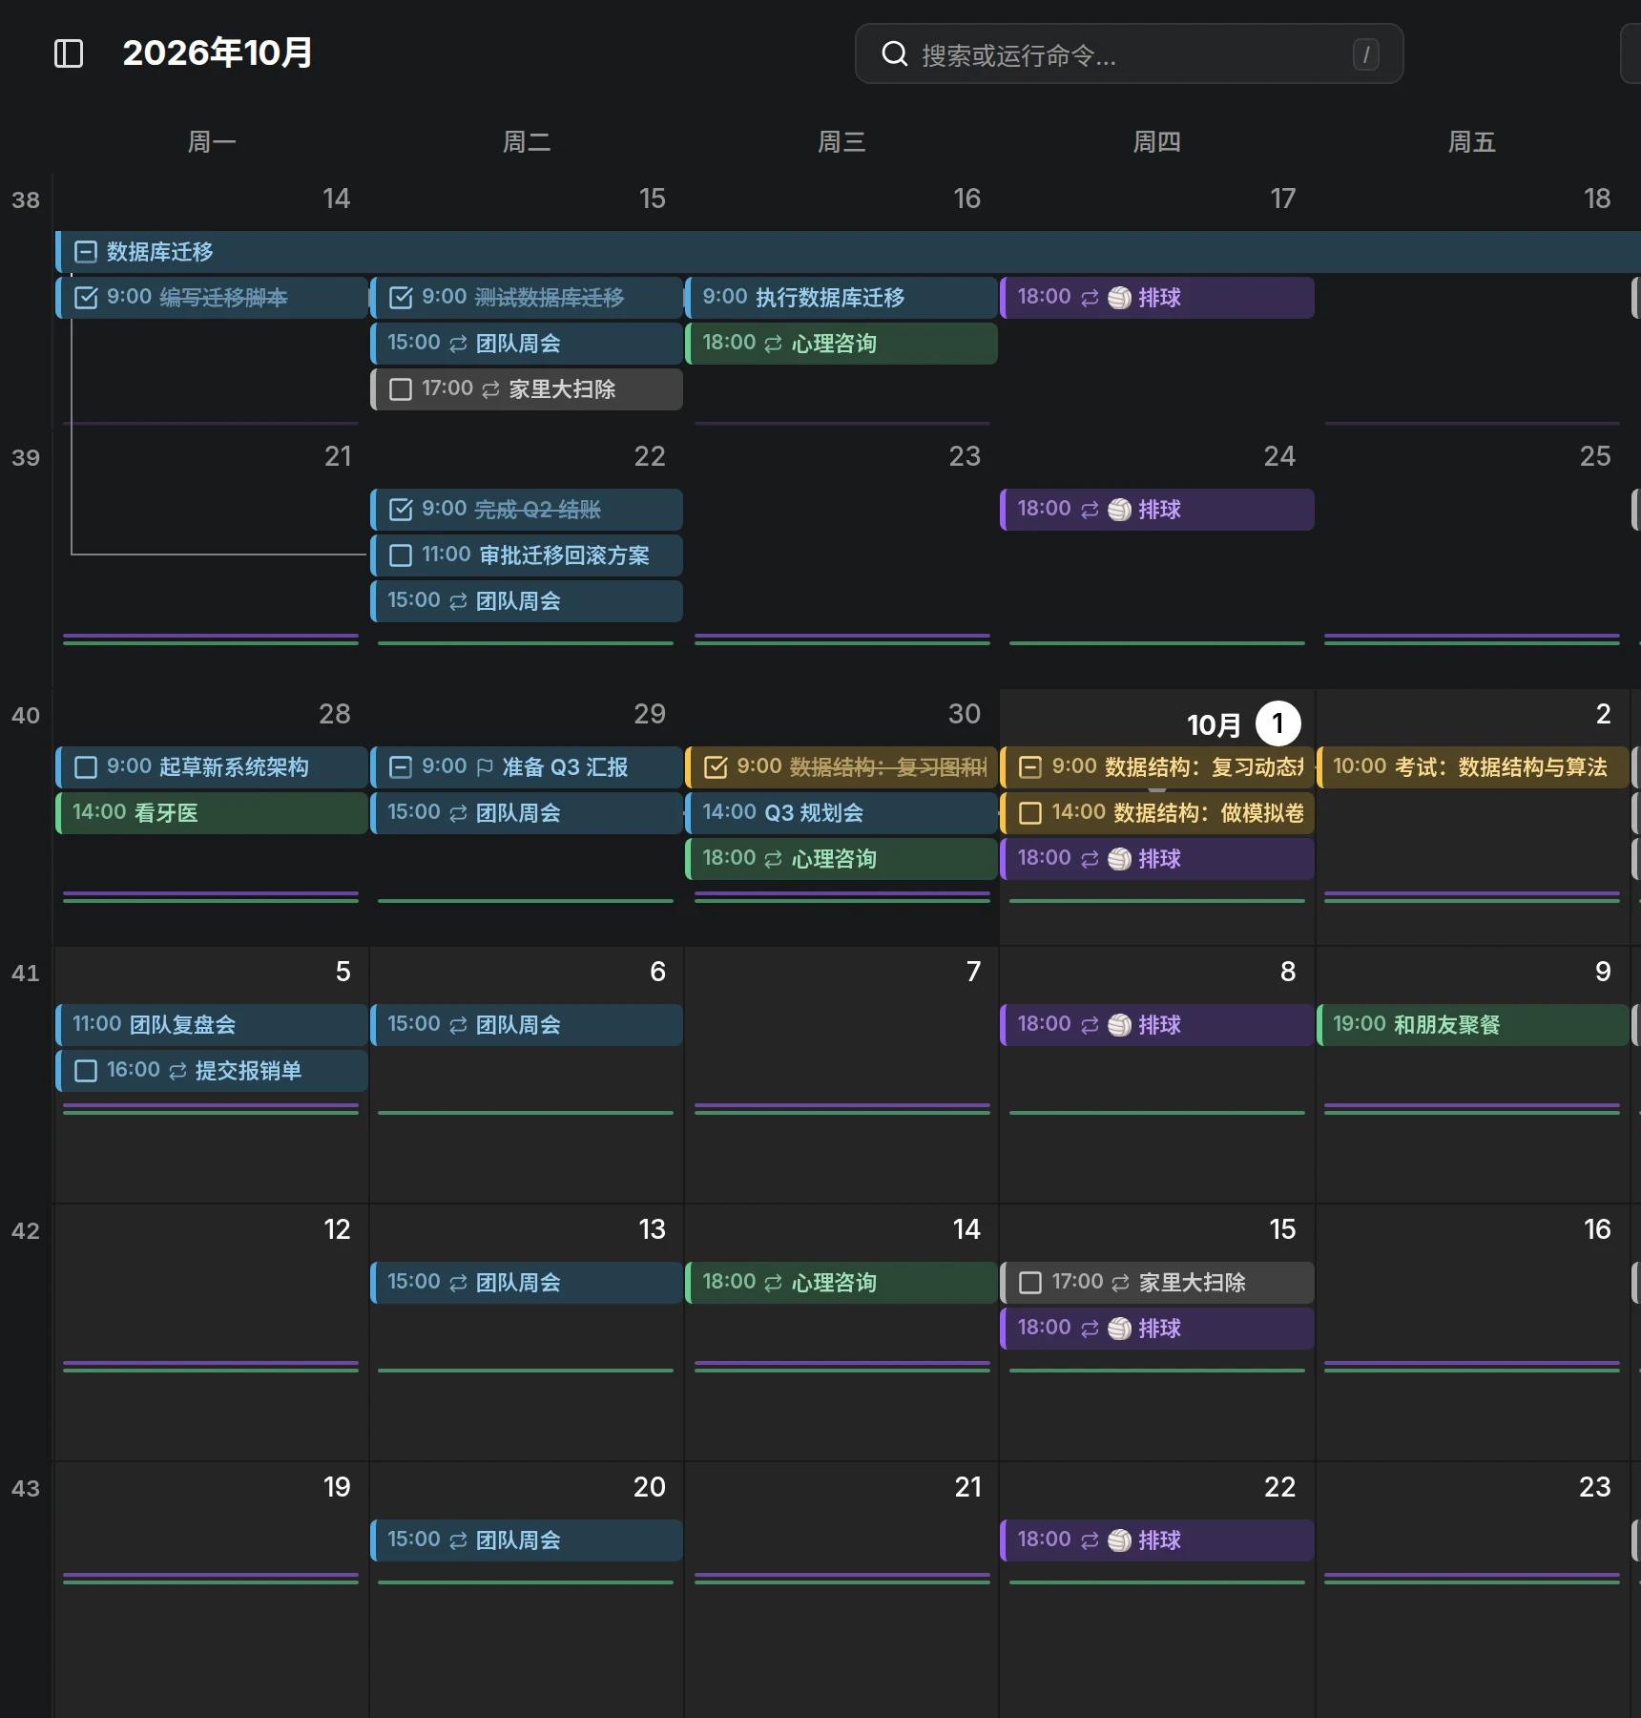The width and height of the screenshot is (1641, 1718).
Task: Click the search magnifier icon
Action: tap(894, 53)
